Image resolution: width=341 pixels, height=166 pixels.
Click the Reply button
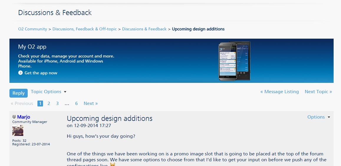click(19, 93)
